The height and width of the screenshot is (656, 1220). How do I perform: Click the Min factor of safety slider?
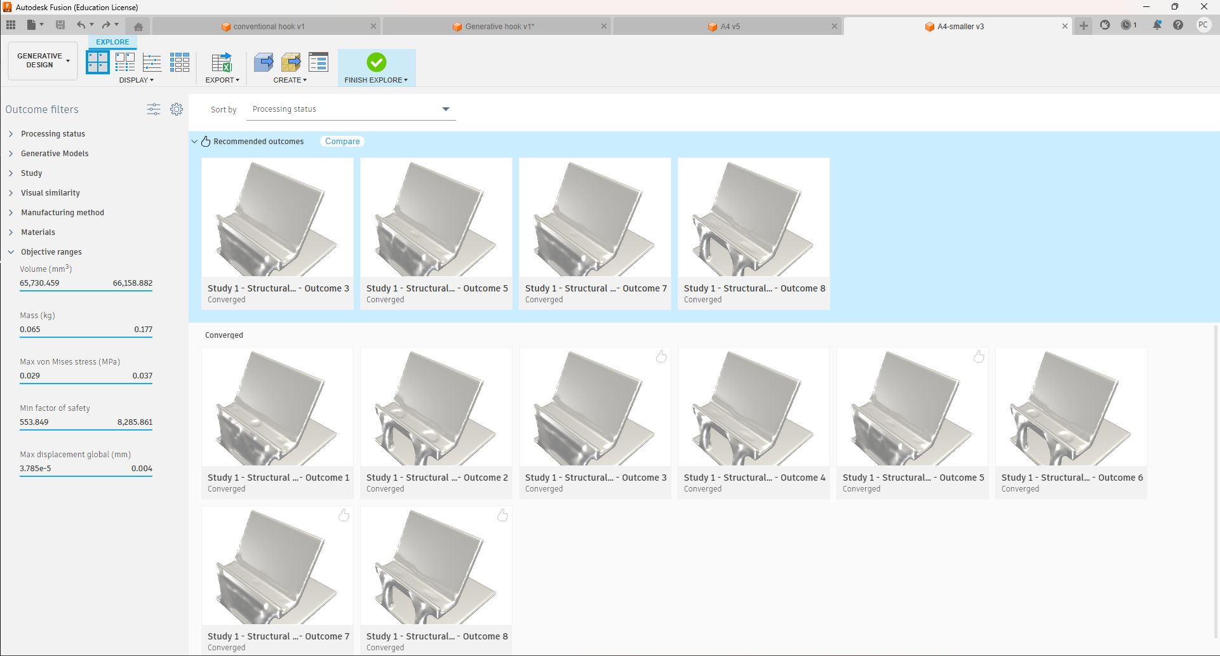pos(86,430)
